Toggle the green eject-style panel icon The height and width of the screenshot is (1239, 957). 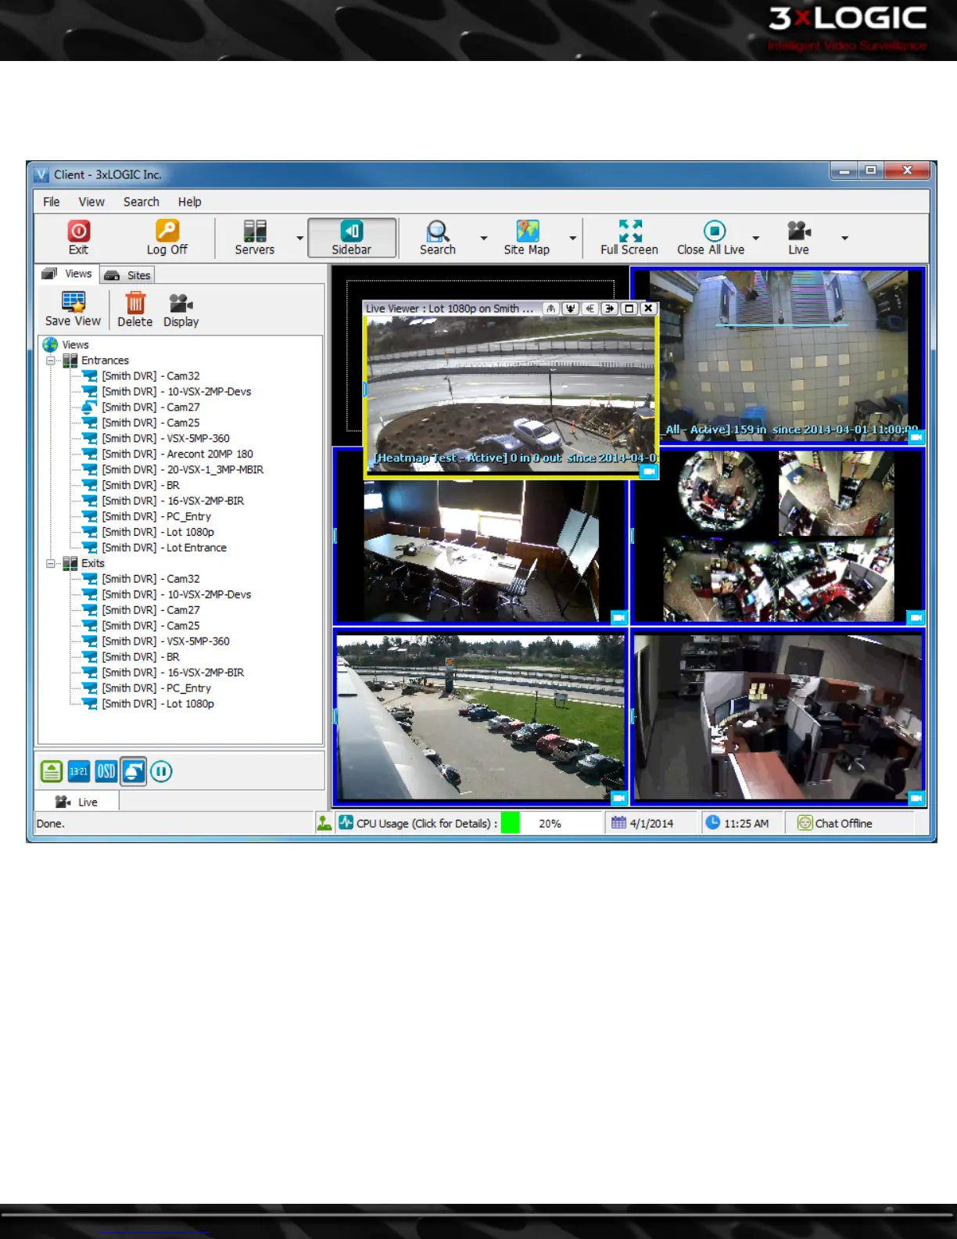(x=52, y=772)
